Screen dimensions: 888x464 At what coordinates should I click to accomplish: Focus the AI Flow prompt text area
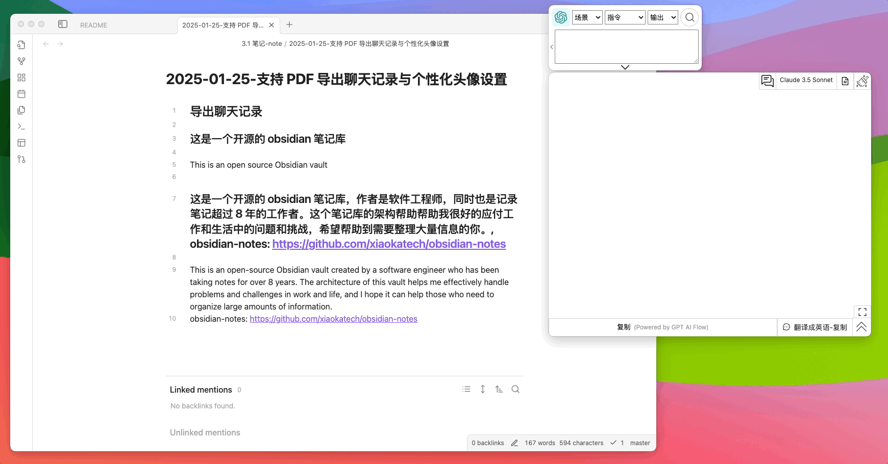click(x=627, y=46)
